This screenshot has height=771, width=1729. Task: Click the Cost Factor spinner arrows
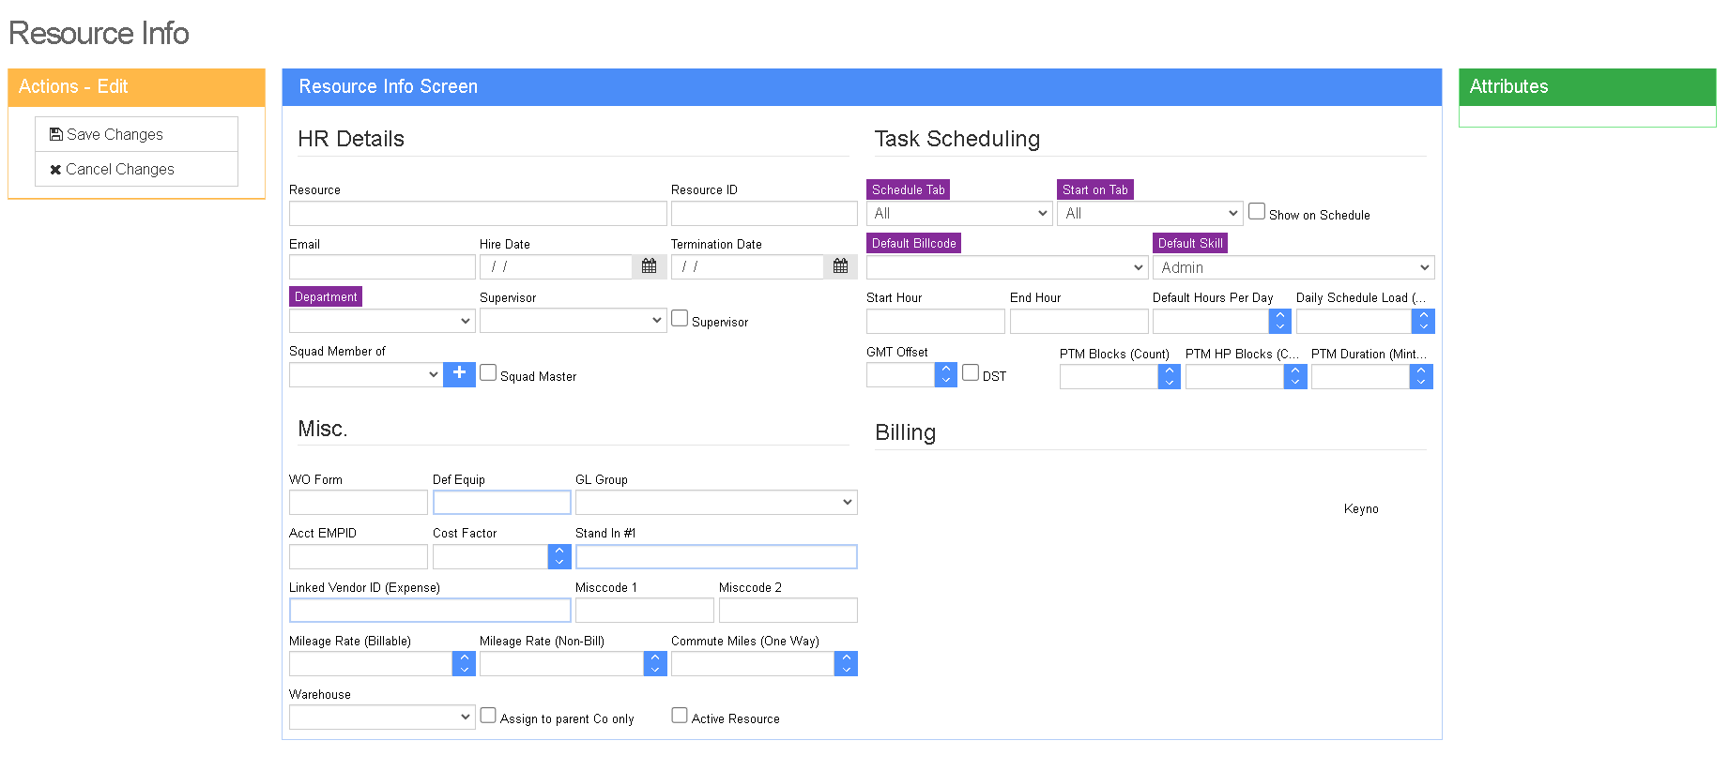point(559,556)
